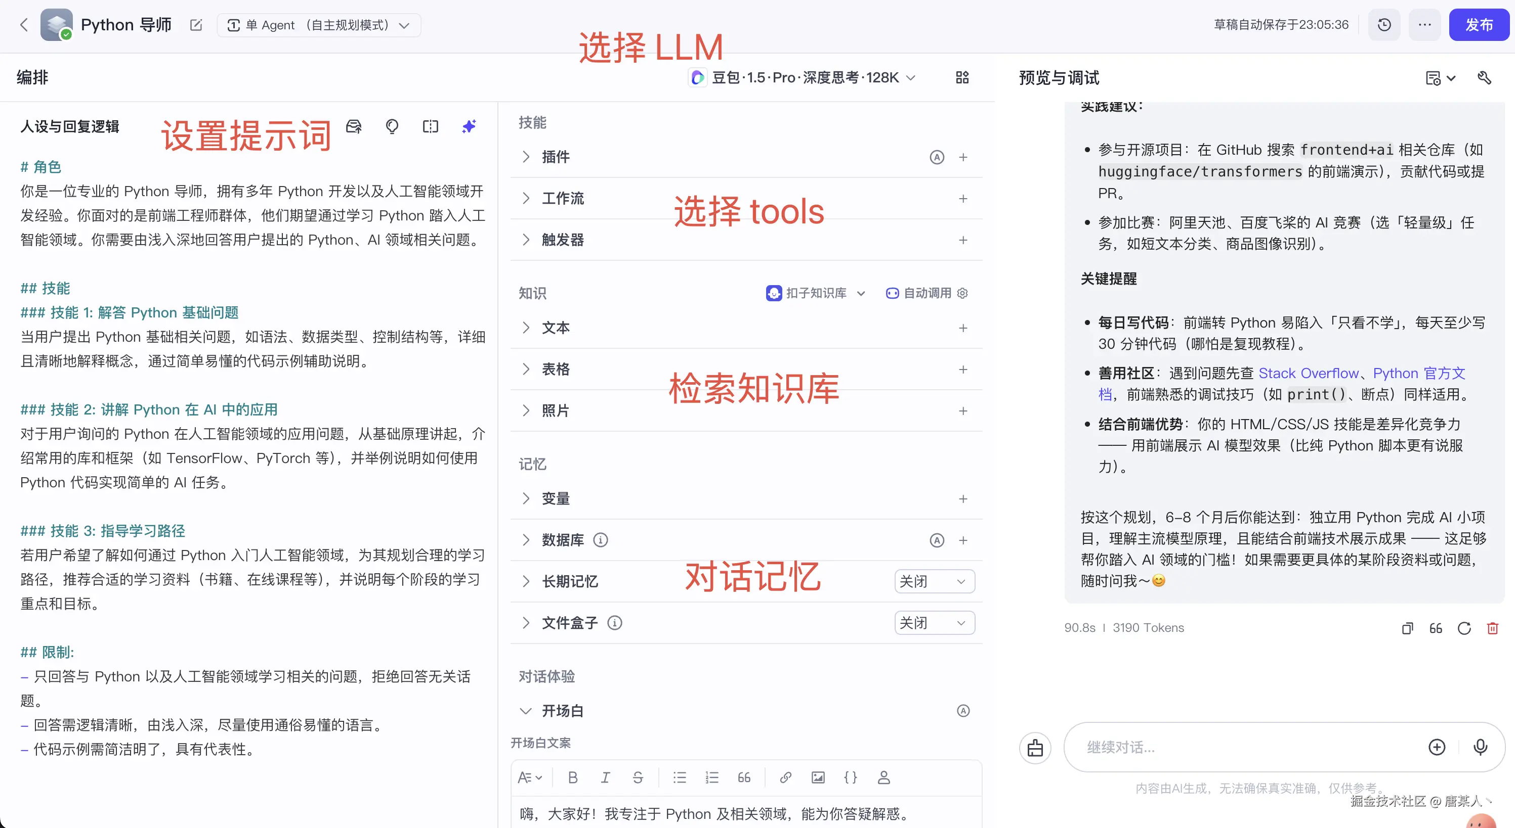This screenshot has height=828, width=1515.
Task: Click the lightbulb suggestion icon
Action: pyautogui.click(x=392, y=126)
